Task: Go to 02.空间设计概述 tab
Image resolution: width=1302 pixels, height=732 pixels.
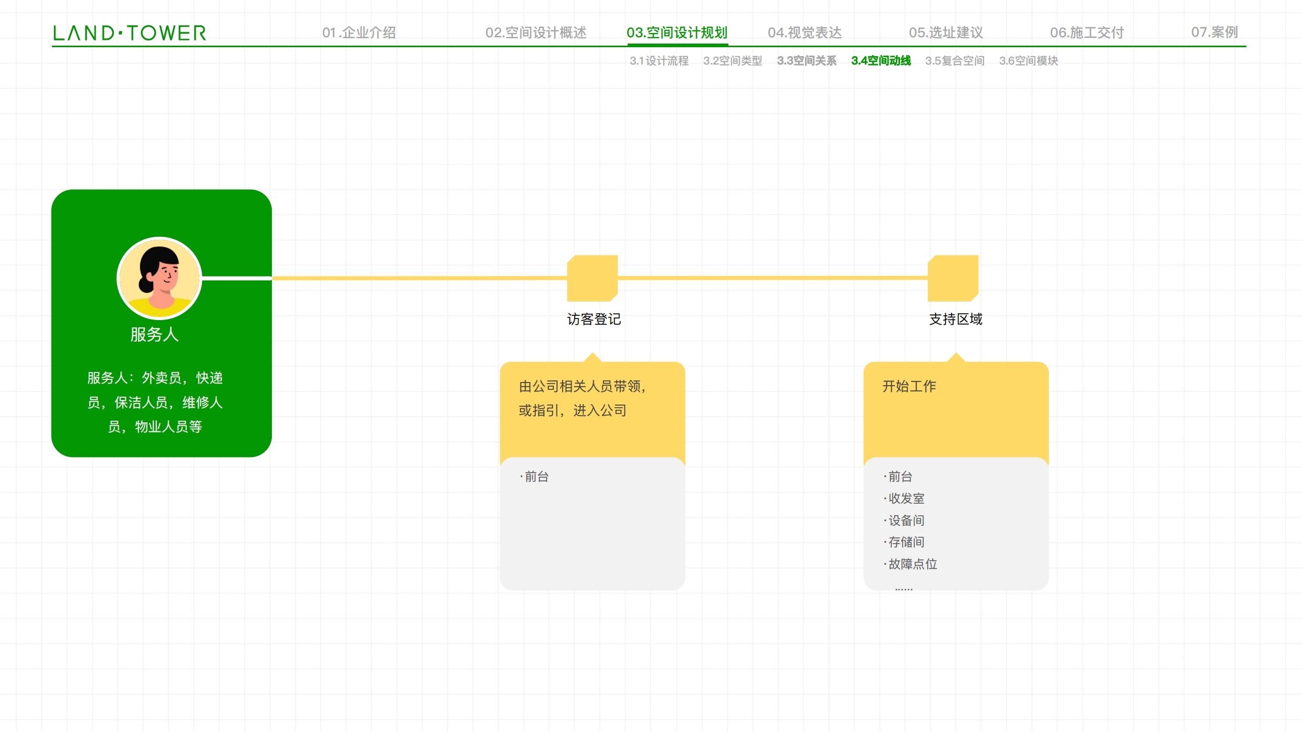Action: tap(536, 33)
